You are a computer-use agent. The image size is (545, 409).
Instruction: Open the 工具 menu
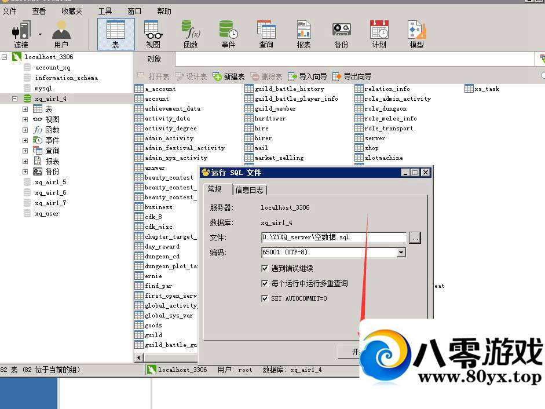tap(105, 12)
